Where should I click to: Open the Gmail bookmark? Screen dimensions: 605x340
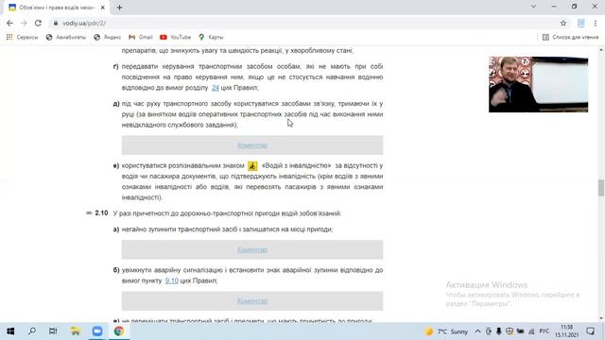coord(141,37)
